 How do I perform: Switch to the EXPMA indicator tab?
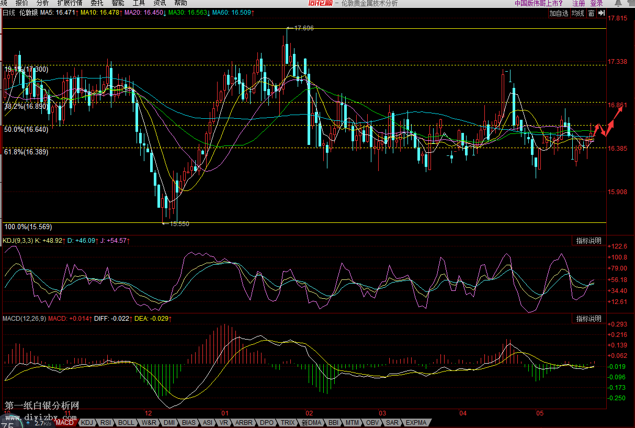[x=416, y=422]
